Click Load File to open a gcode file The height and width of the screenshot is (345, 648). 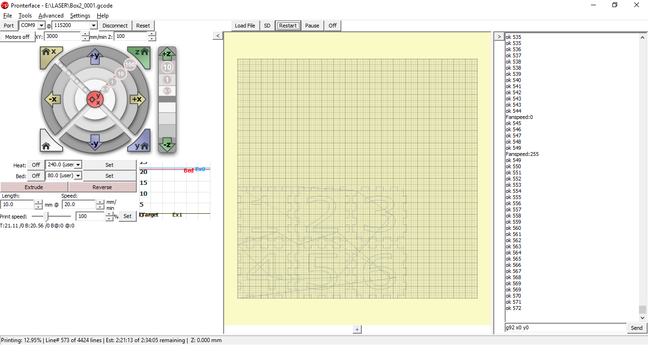pos(245,26)
